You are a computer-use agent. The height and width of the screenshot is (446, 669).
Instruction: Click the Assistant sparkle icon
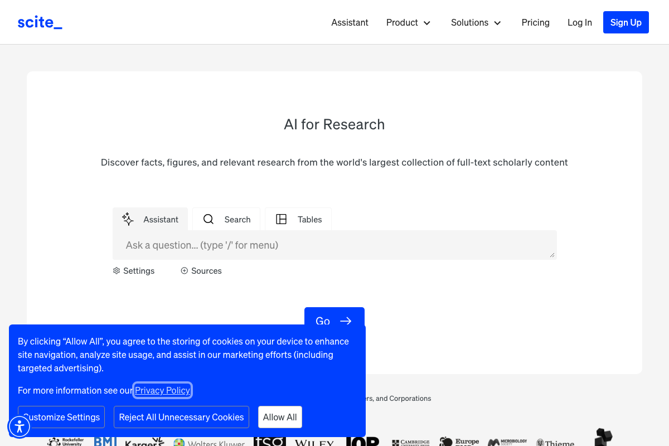pyautogui.click(x=128, y=219)
